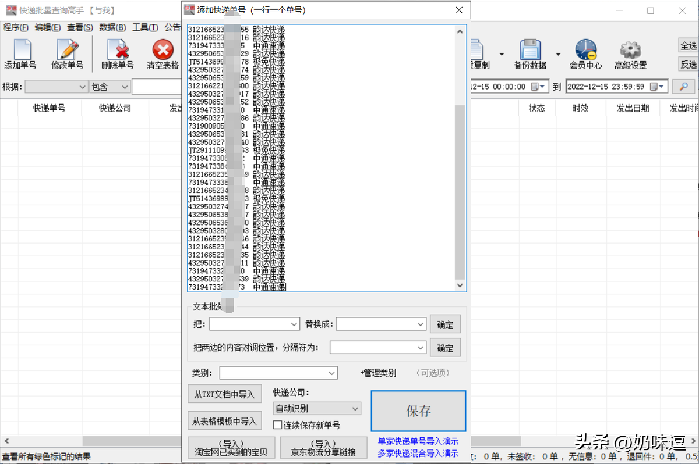Click the +管理类别 link
This screenshot has height=464, width=699.
(x=378, y=373)
